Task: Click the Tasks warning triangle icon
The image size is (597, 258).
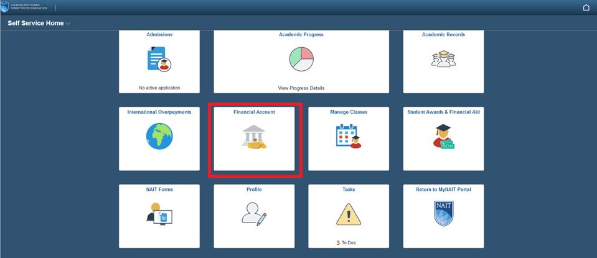Action: pos(348,214)
